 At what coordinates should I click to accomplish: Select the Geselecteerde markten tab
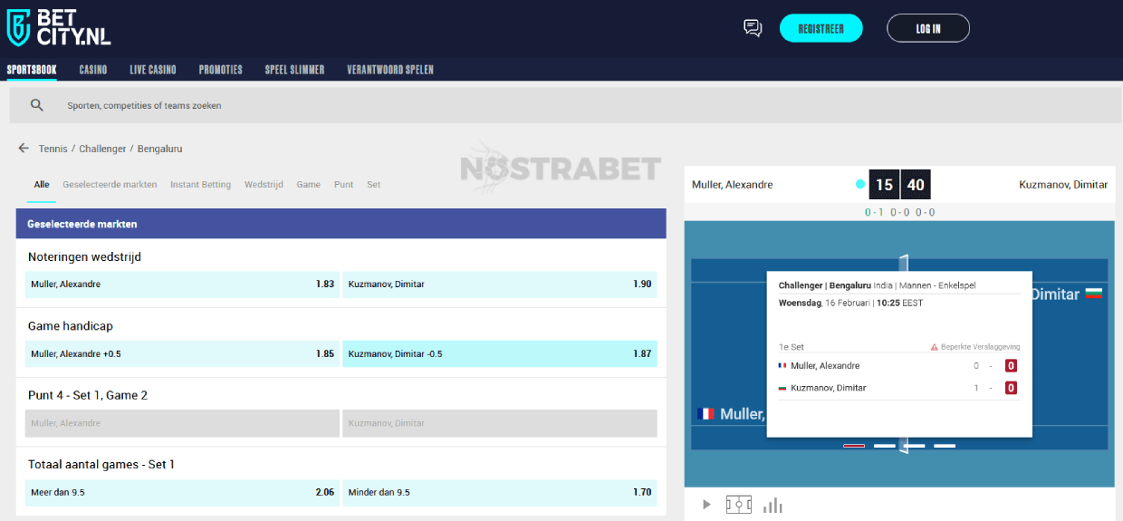coord(110,184)
